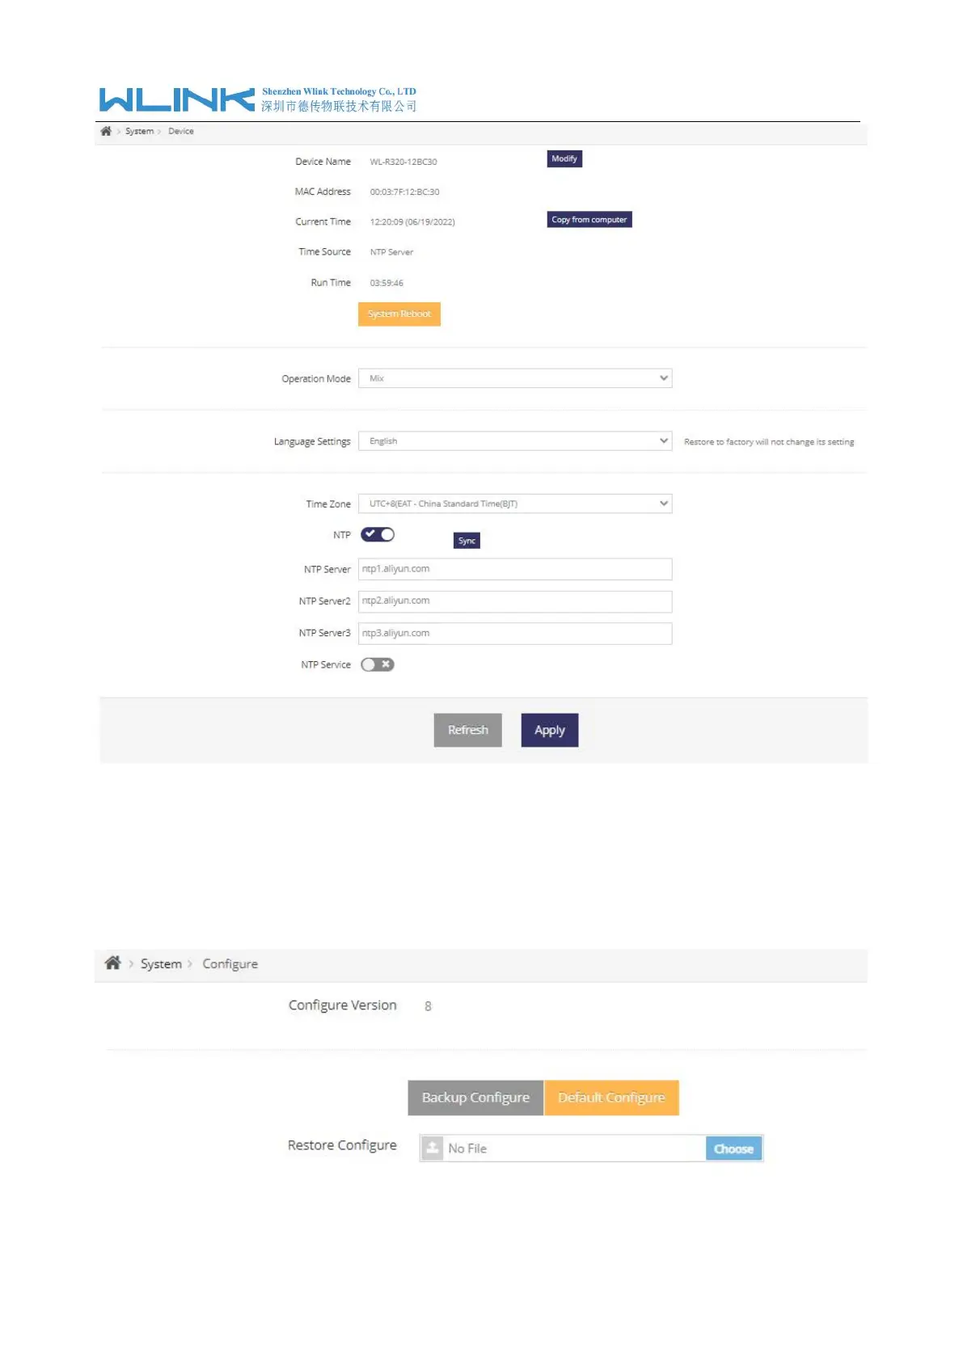Image resolution: width=963 pixels, height=1361 pixels.
Task: Click Choose to select restore file
Action: (733, 1148)
